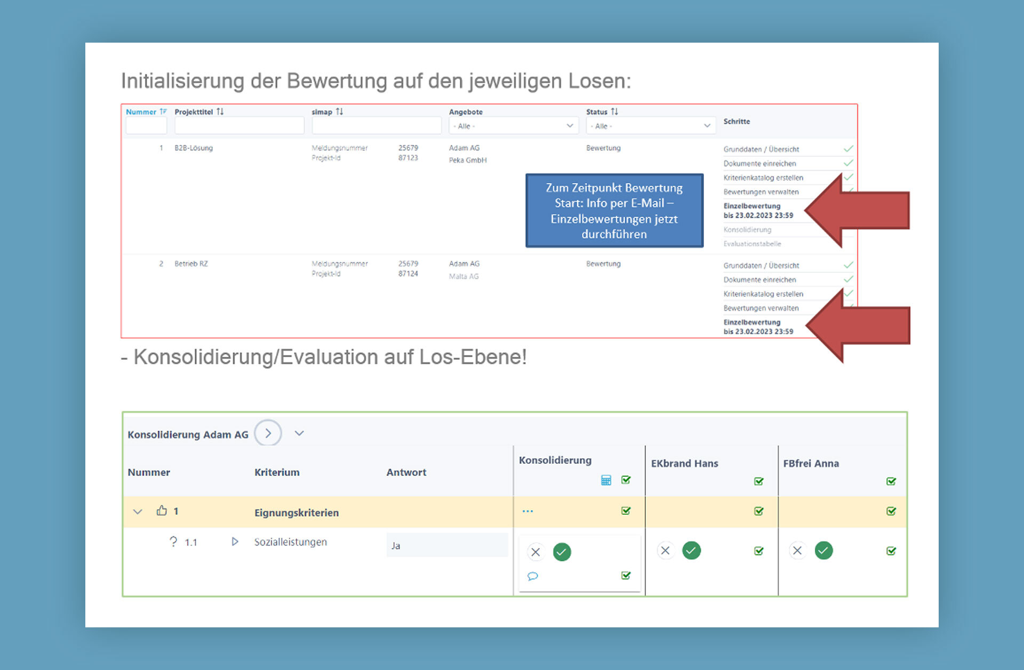
Task: Click the calculator icon under Konsolidierung
Action: [x=606, y=480]
